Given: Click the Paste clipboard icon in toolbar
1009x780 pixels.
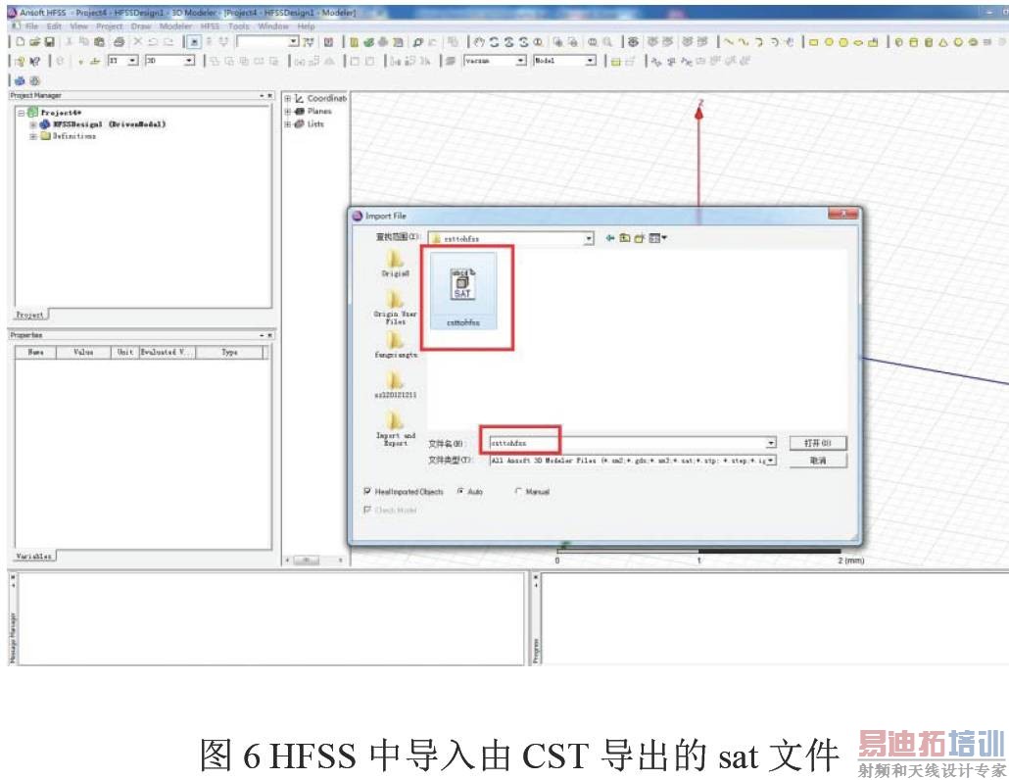Looking at the screenshot, I should (x=99, y=42).
